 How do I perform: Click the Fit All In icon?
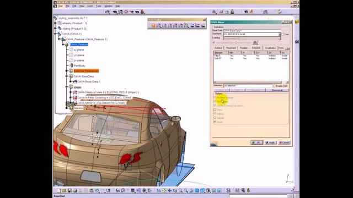coord(164,190)
